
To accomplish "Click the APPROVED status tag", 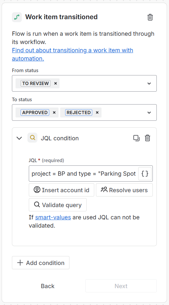I will (35, 112).
